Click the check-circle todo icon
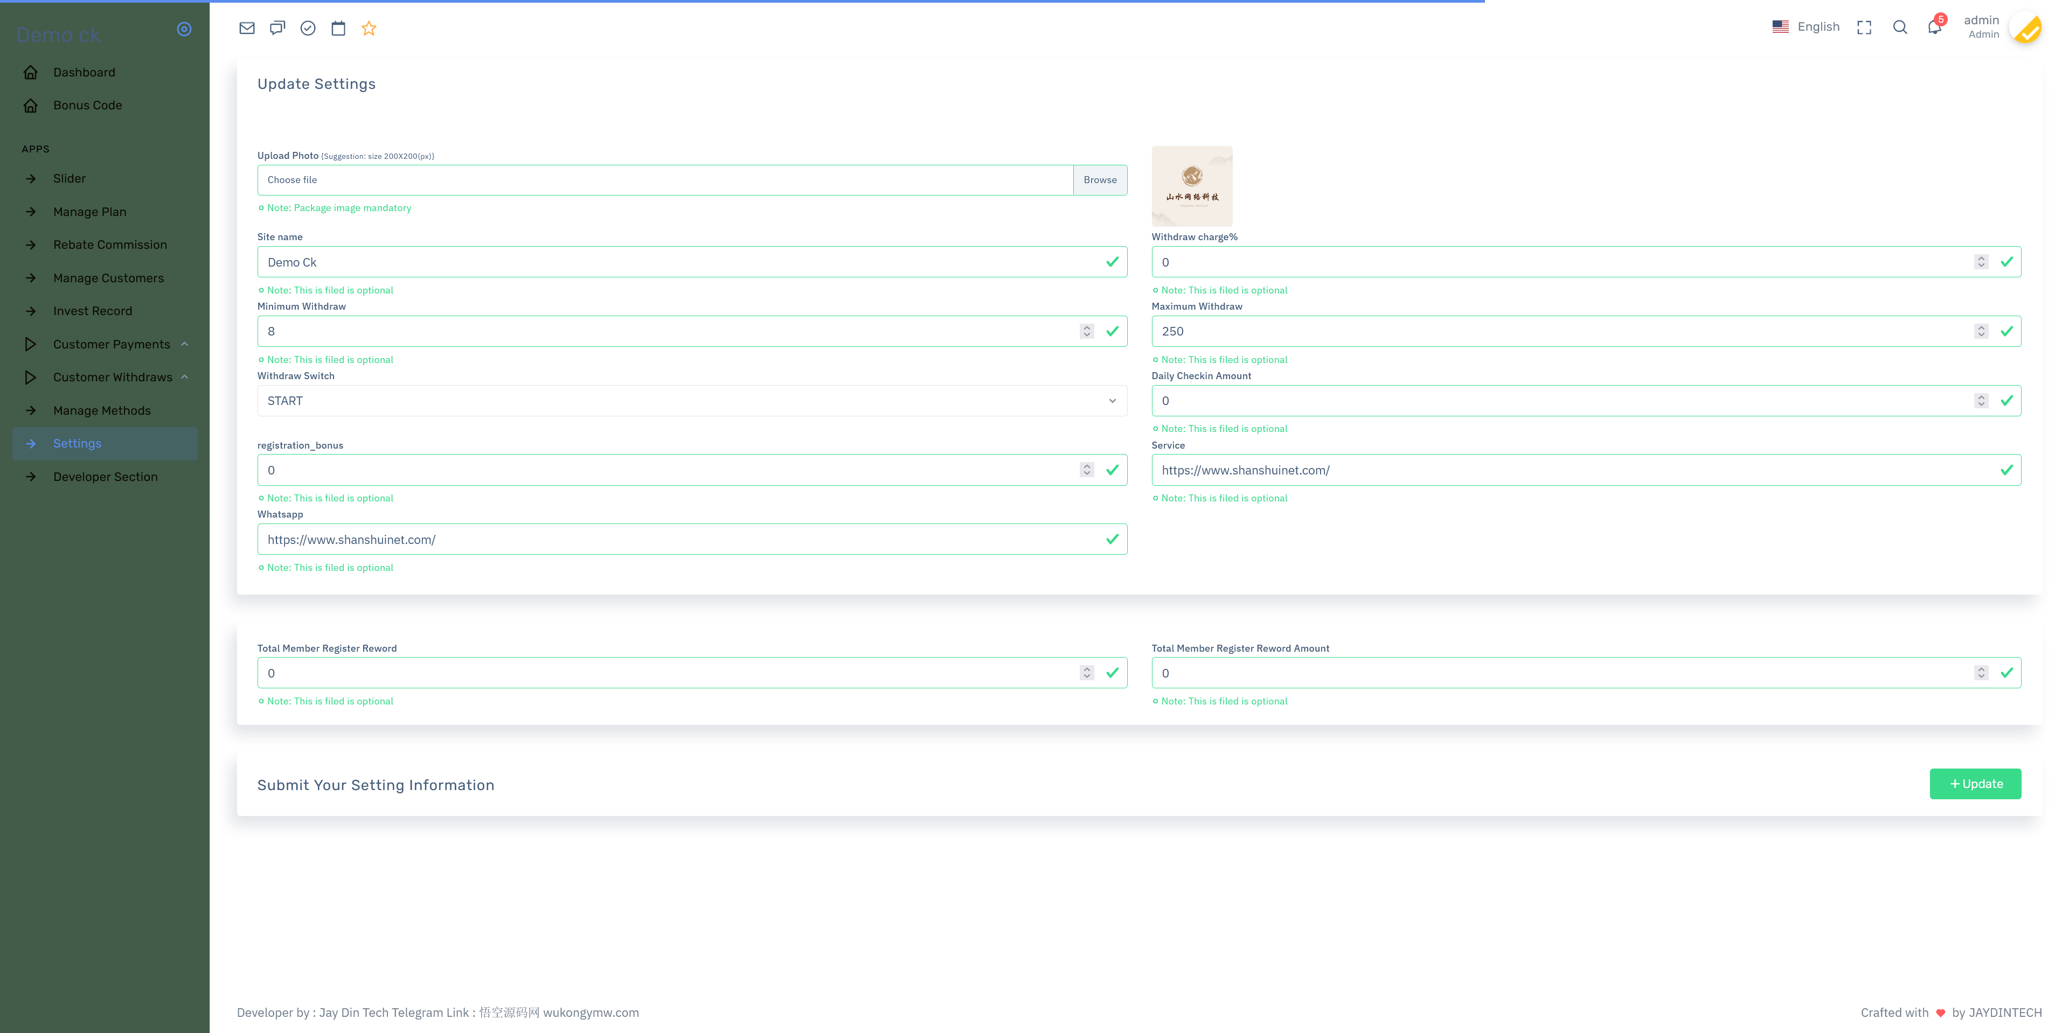 tap(308, 28)
